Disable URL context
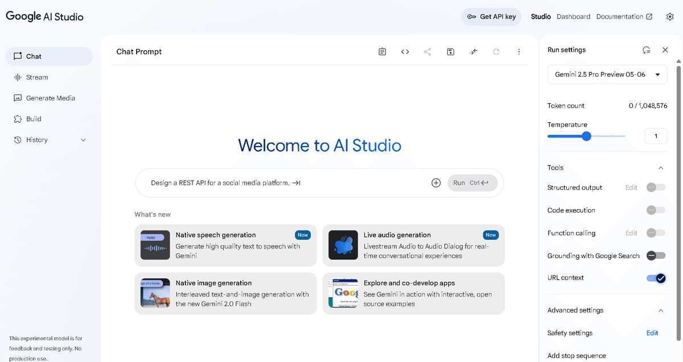This screenshot has height=362, width=683. (655, 278)
